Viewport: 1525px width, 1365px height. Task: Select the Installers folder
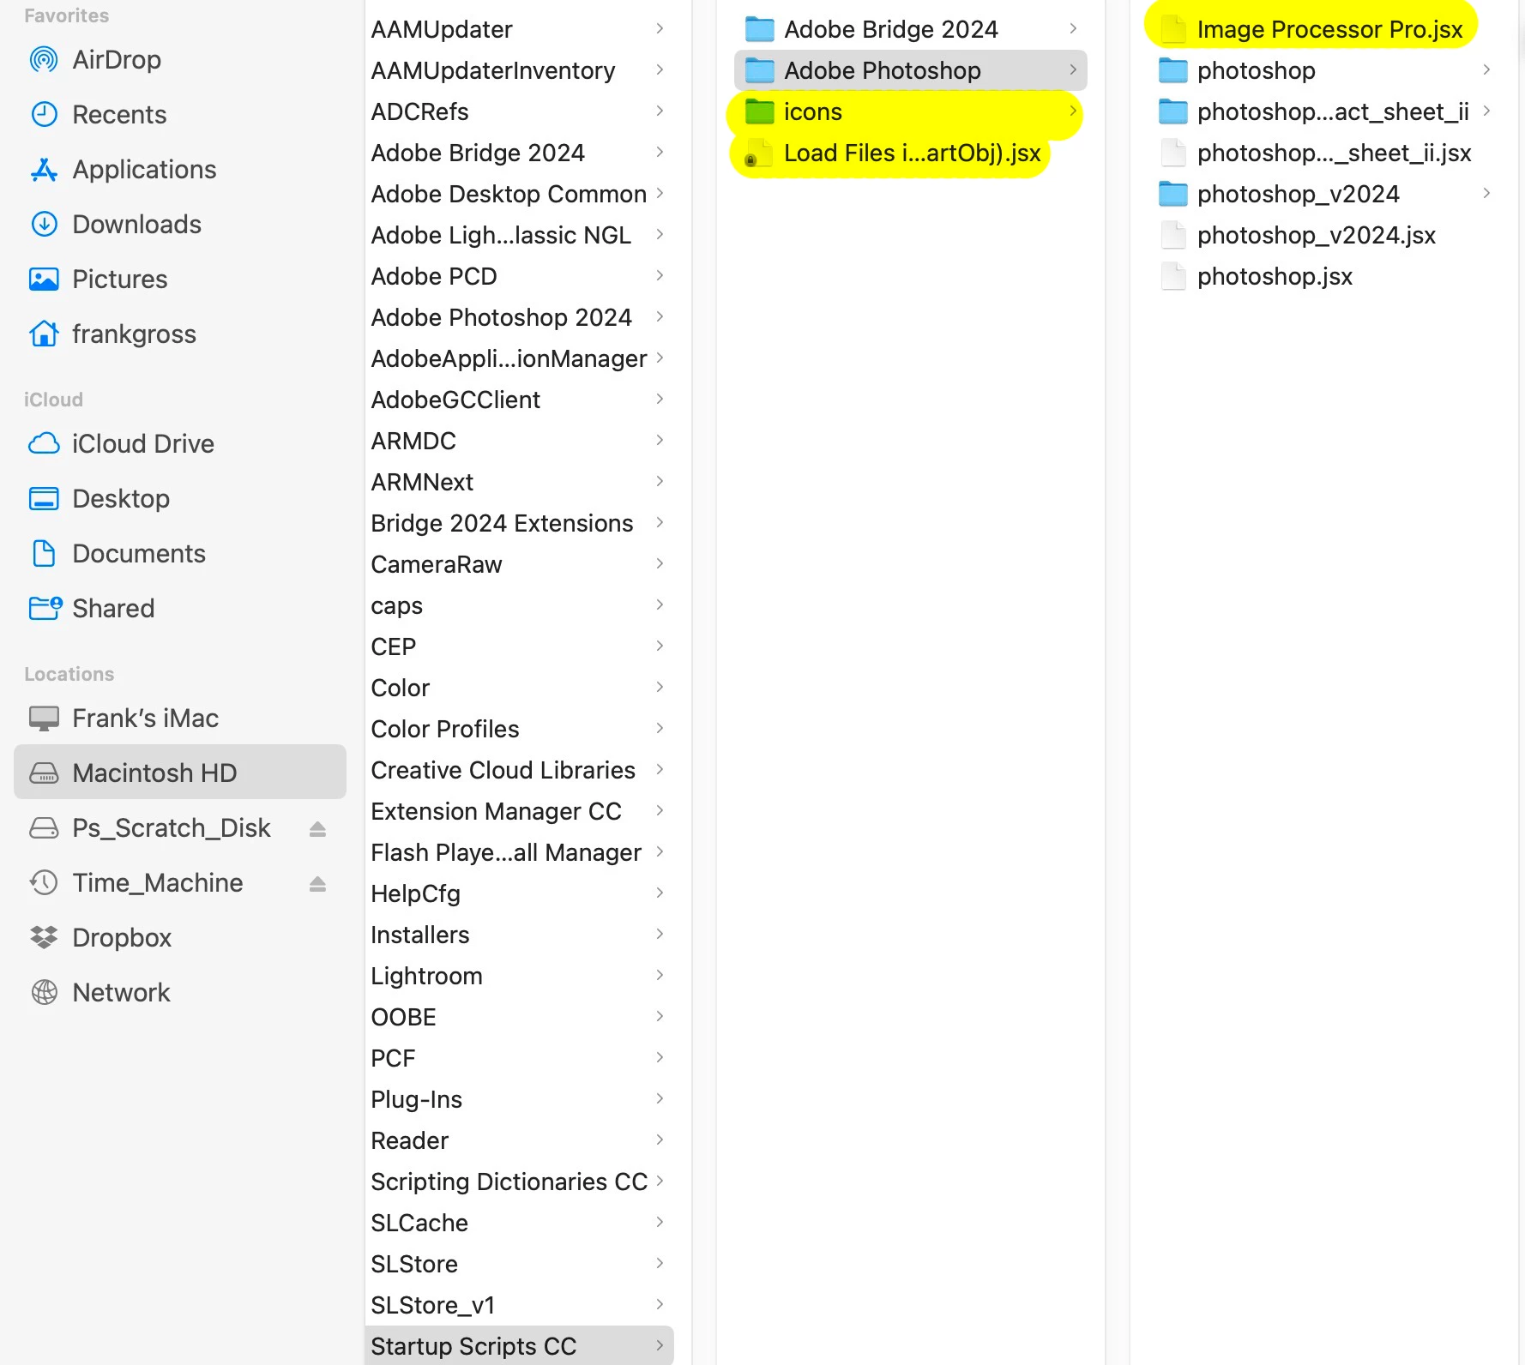519,935
